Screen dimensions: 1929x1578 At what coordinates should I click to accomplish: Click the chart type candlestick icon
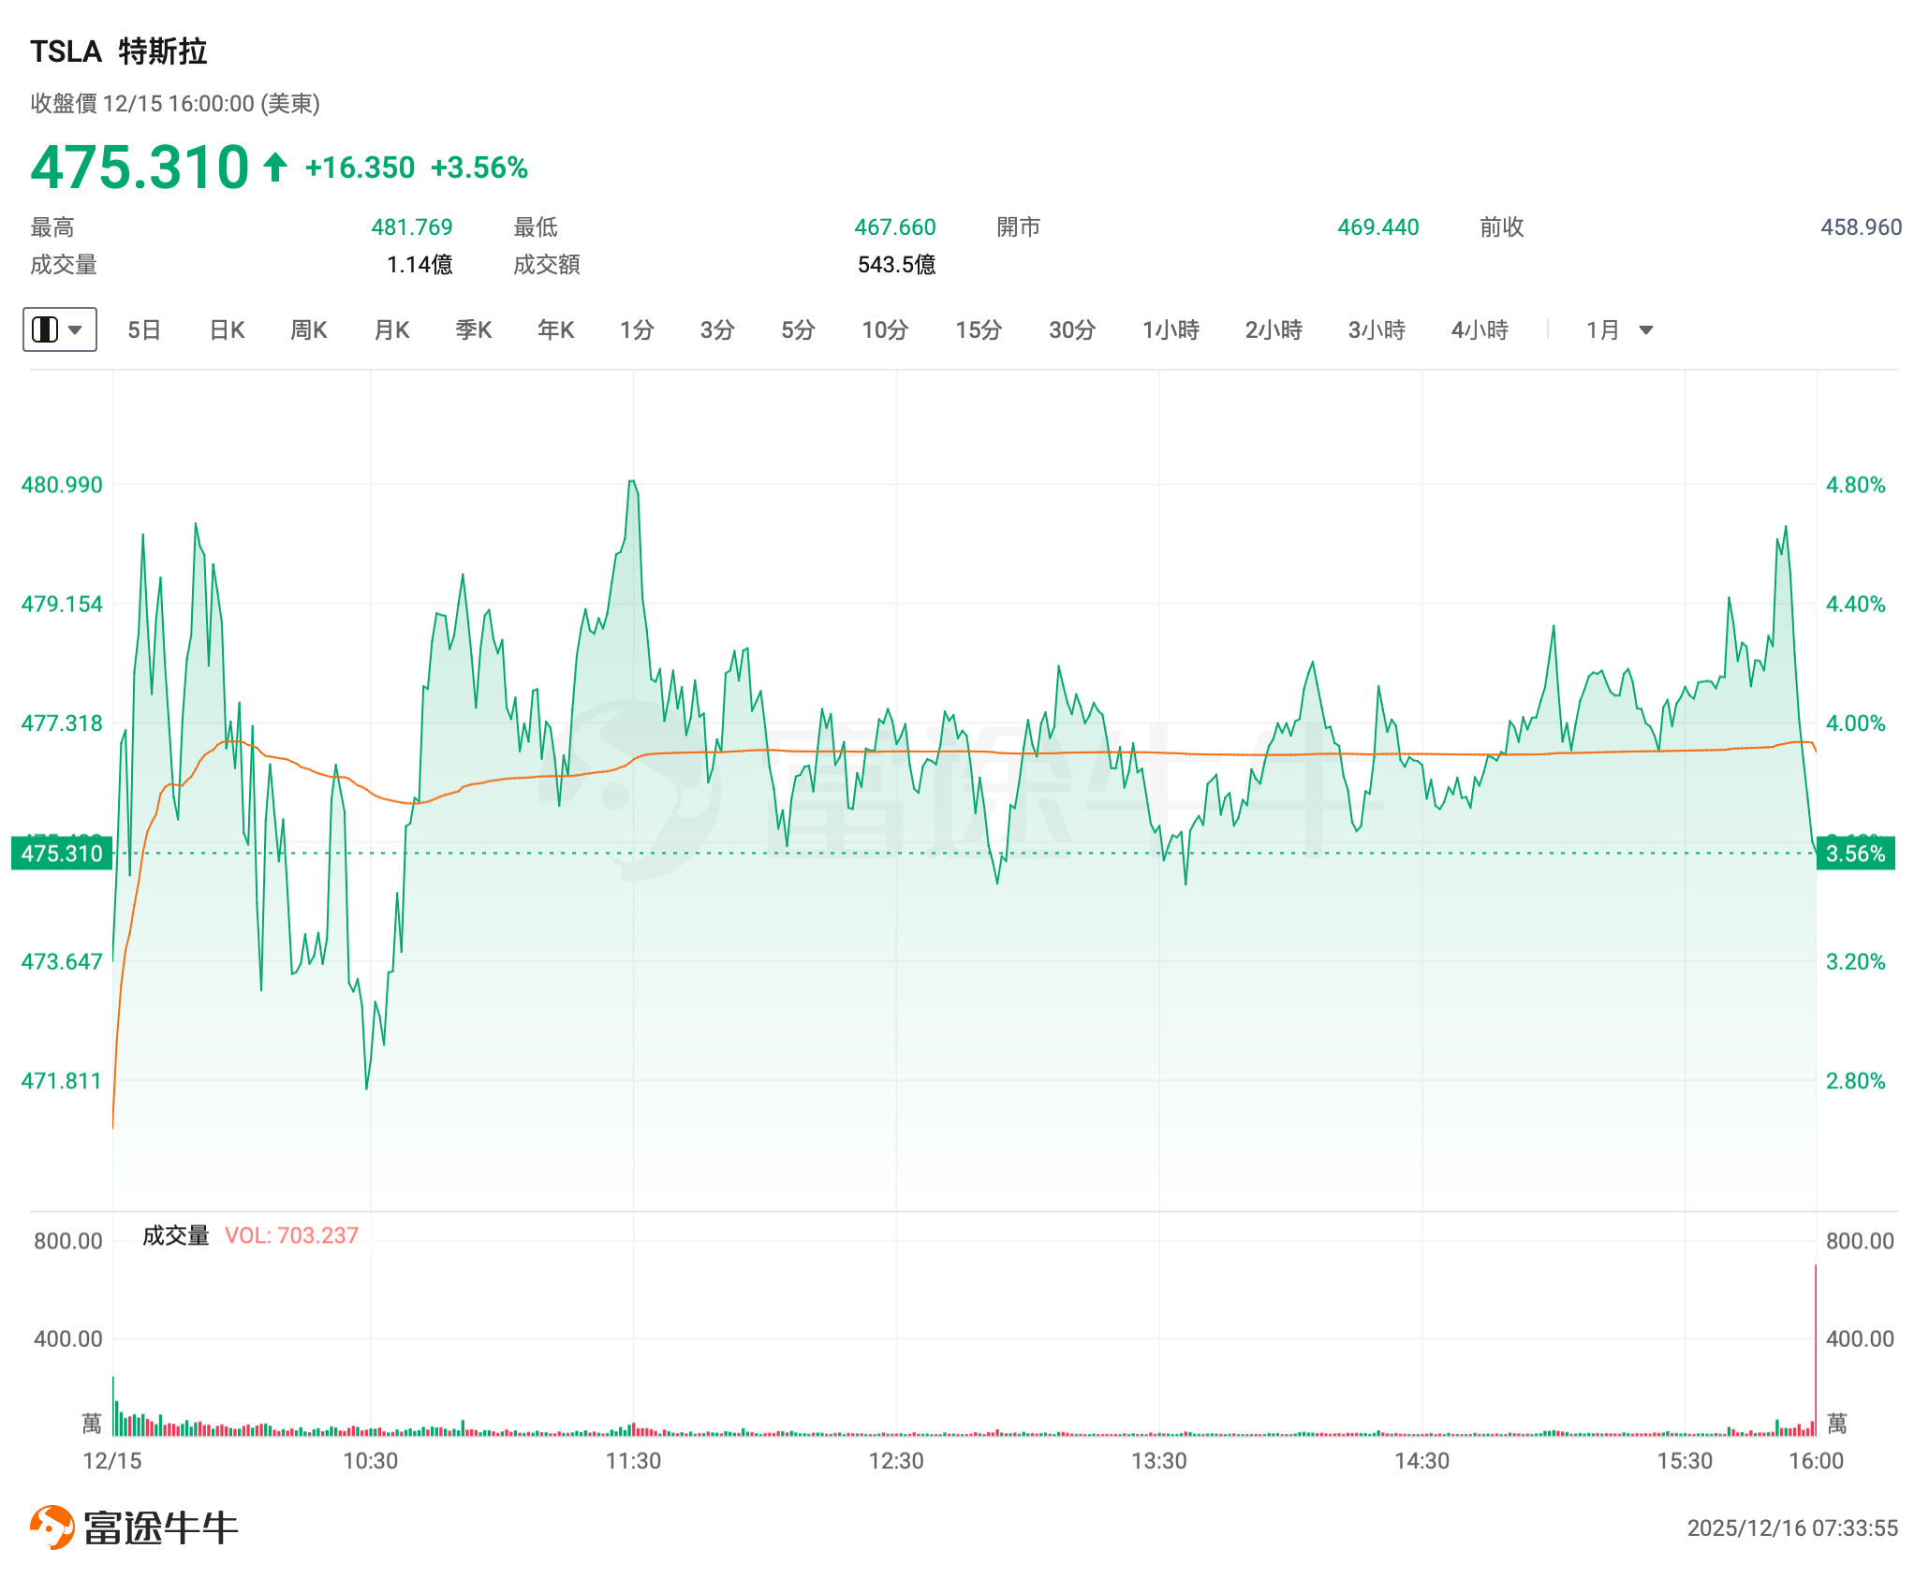pos(45,329)
